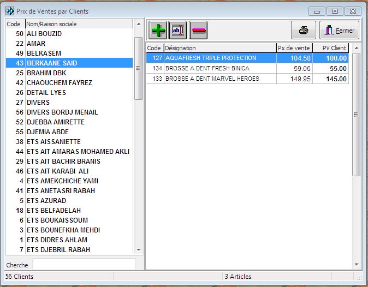The image size is (368, 287).
Task: Select client ETS BOUKAISSOUM
Action: 69,220
